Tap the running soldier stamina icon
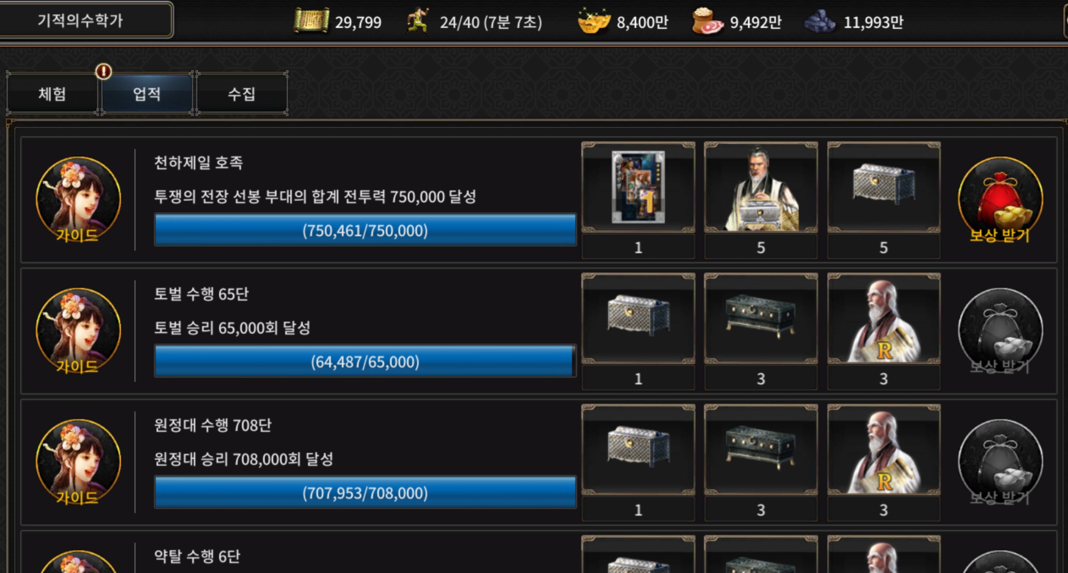 418,20
